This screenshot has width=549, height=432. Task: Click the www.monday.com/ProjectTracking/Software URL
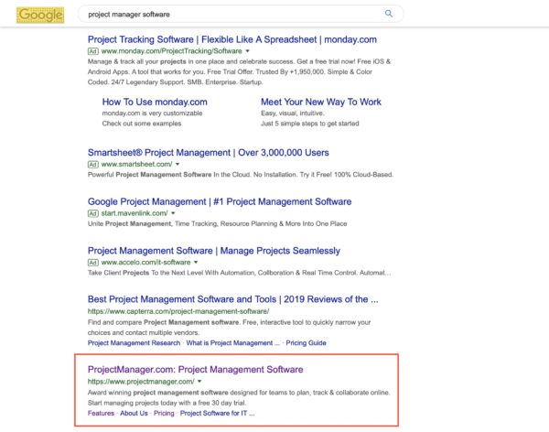point(172,51)
